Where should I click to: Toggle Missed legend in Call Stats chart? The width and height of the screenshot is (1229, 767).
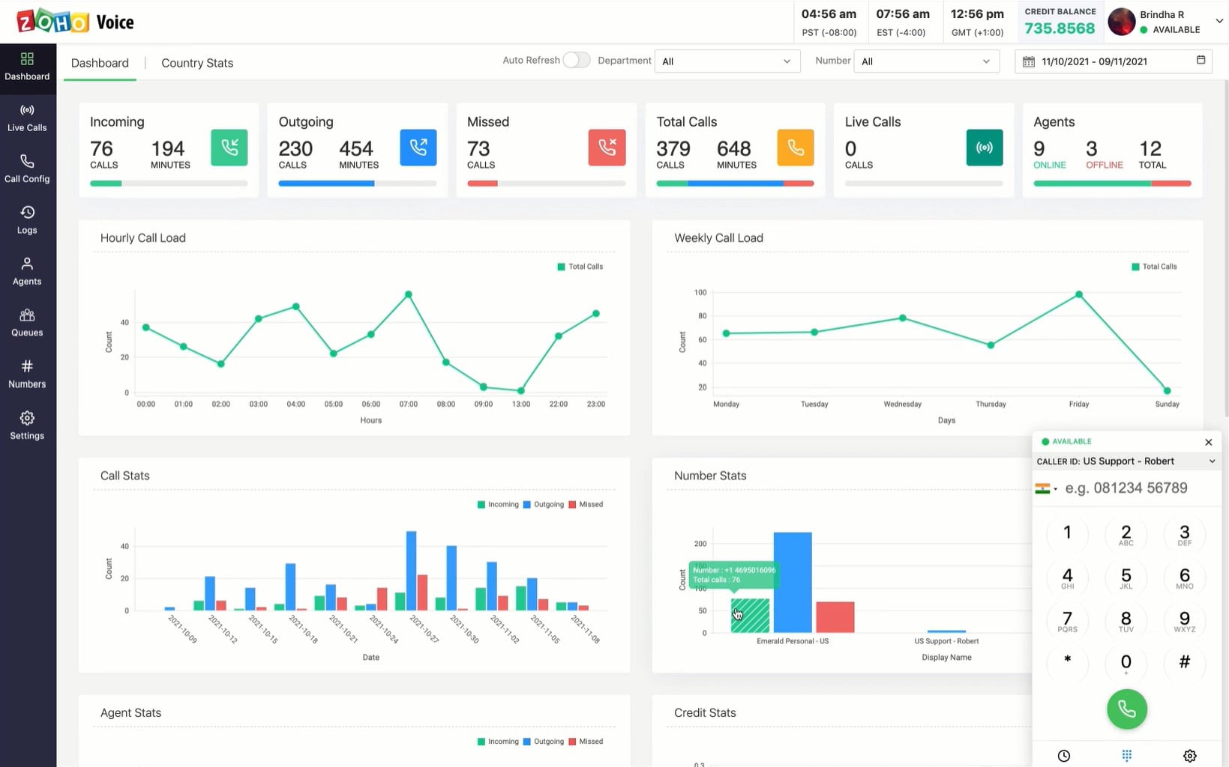(x=586, y=504)
